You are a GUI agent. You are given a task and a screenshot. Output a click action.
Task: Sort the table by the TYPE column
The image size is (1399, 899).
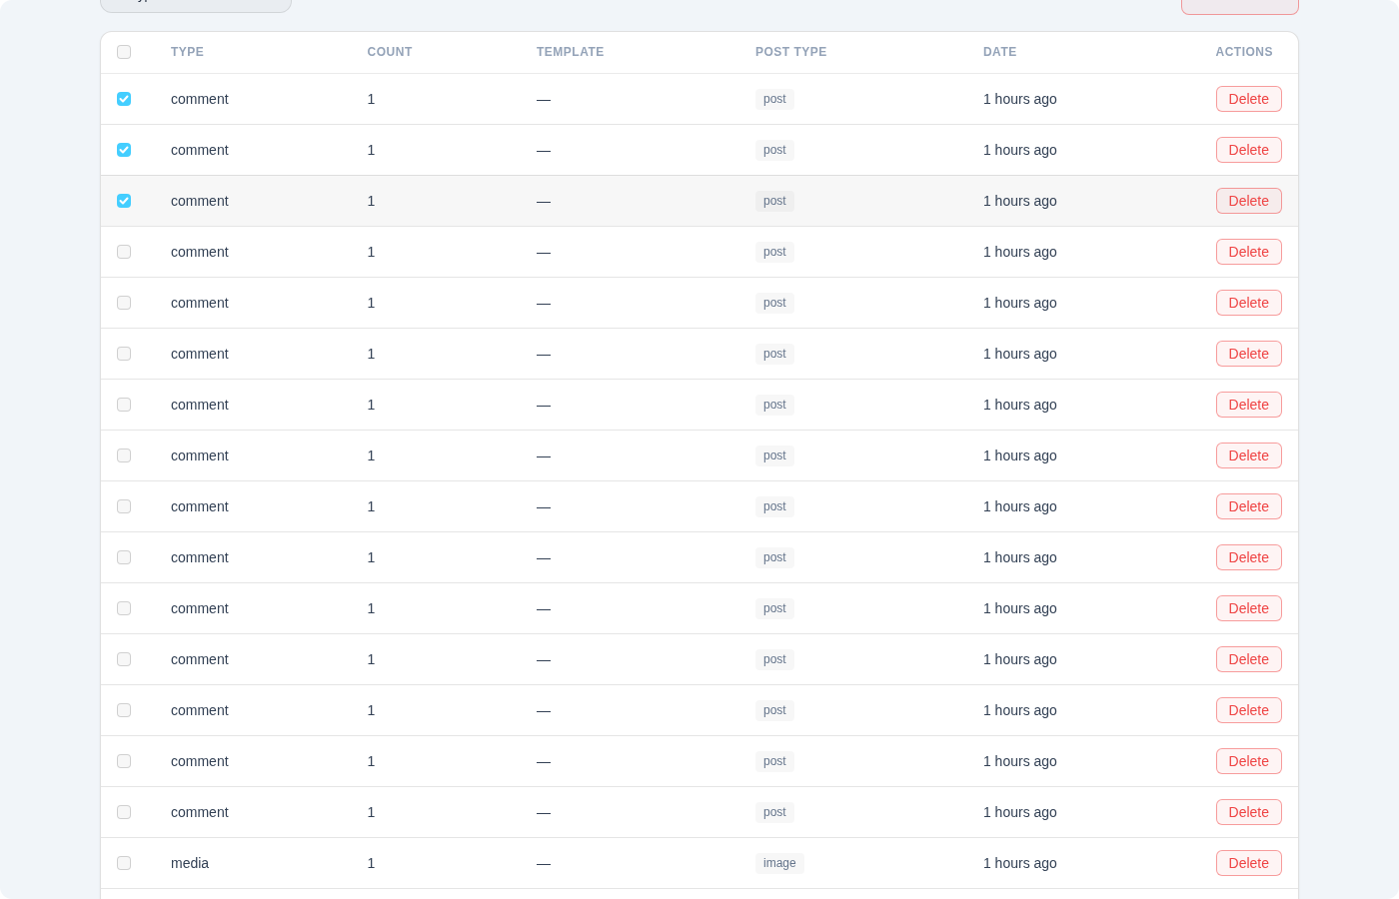[x=187, y=52]
